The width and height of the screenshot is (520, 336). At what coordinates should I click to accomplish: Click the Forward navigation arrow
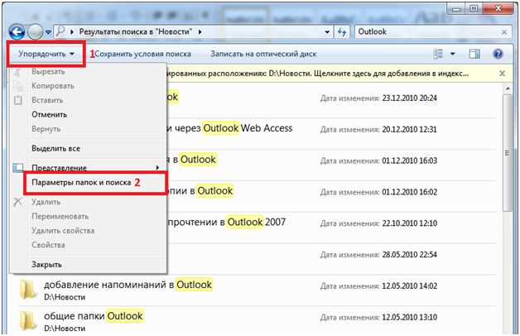(35, 32)
